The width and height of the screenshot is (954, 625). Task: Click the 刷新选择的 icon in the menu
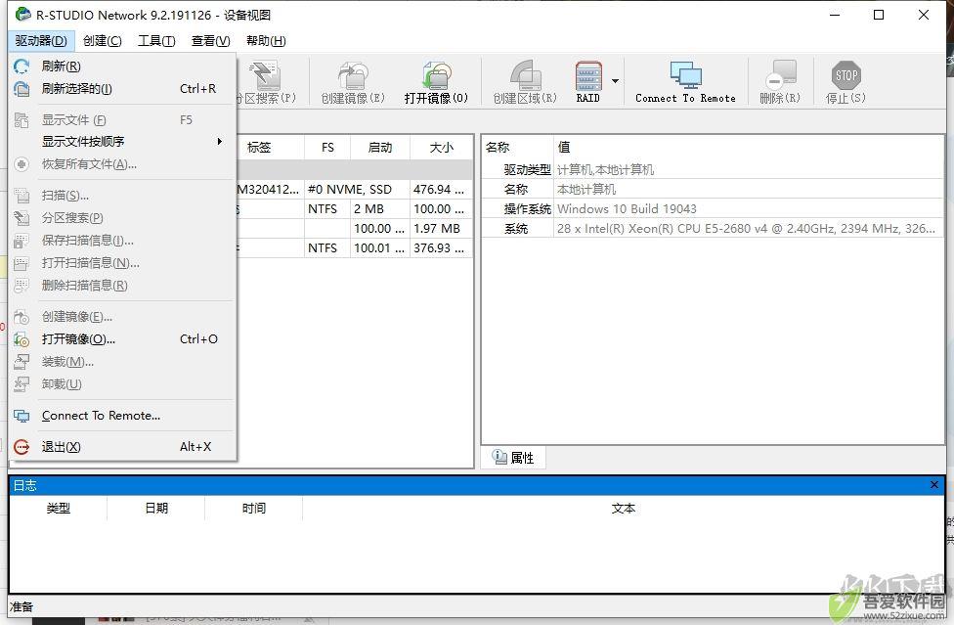22,89
